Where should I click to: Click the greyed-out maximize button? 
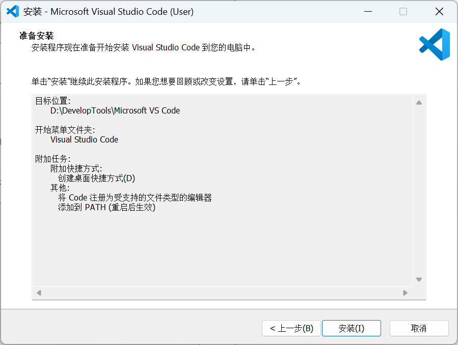click(403, 12)
